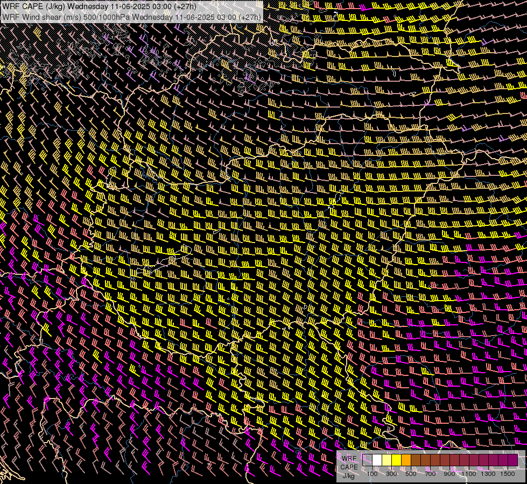Select the rightmost purple CAPE legend swatch
527x484 pixels.
(x=513, y=460)
